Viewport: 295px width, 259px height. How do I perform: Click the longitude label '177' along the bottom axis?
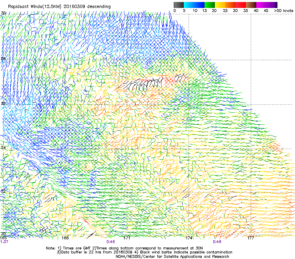(251, 238)
